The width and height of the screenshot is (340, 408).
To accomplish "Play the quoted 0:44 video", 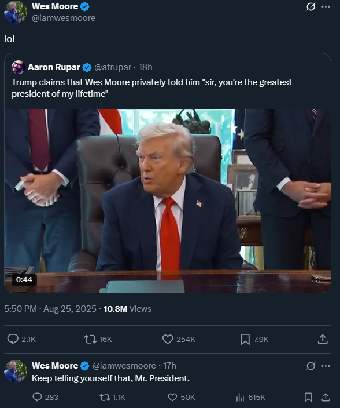I will [x=168, y=201].
